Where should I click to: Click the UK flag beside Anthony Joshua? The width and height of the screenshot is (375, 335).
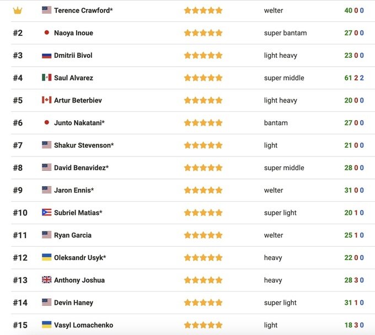47,279
